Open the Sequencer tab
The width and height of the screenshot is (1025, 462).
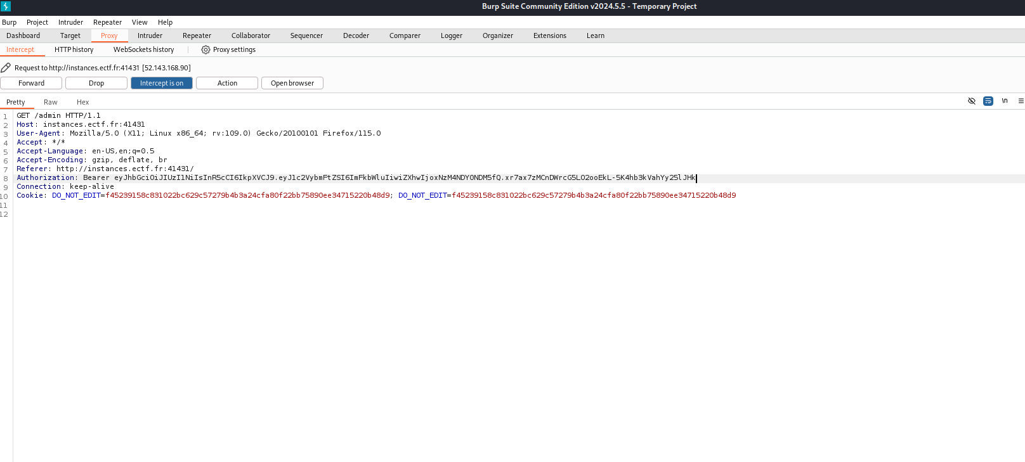(x=307, y=35)
